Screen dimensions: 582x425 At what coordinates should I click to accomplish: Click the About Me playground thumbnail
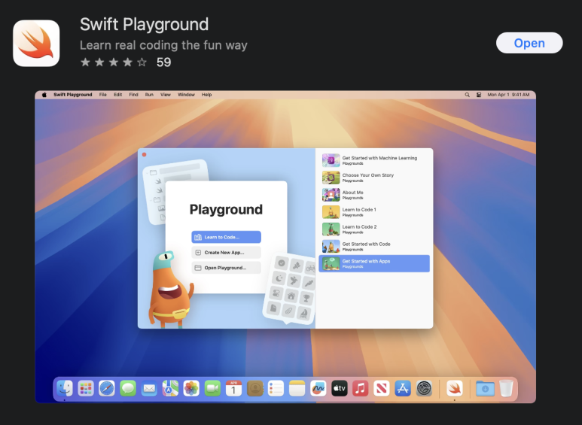click(x=331, y=195)
